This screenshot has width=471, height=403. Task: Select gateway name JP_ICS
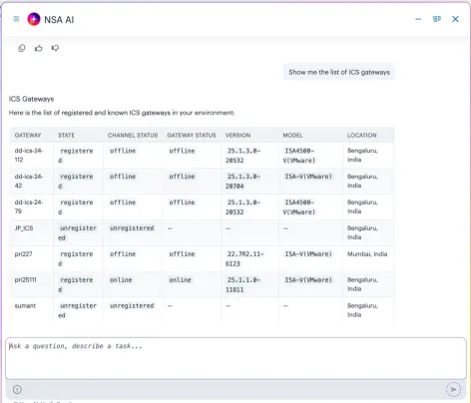tap(24, 228)
